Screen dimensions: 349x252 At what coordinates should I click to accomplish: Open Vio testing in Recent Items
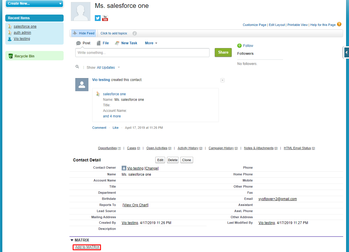[x=22, y=39]
